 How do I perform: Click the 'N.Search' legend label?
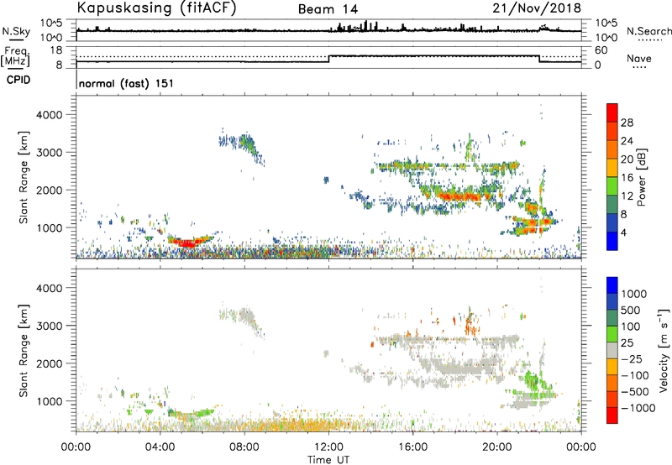pyautogui.click(x=648, y=31)
